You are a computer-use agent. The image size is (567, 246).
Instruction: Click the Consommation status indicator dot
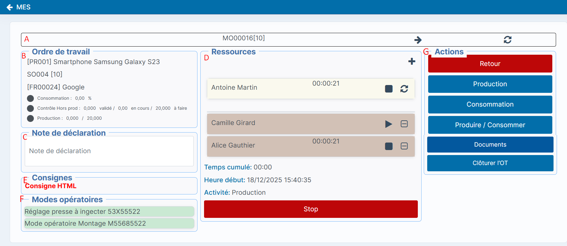[x=30, y=98]
